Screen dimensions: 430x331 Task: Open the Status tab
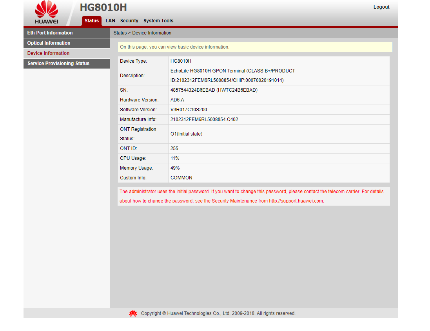point(92,21)
